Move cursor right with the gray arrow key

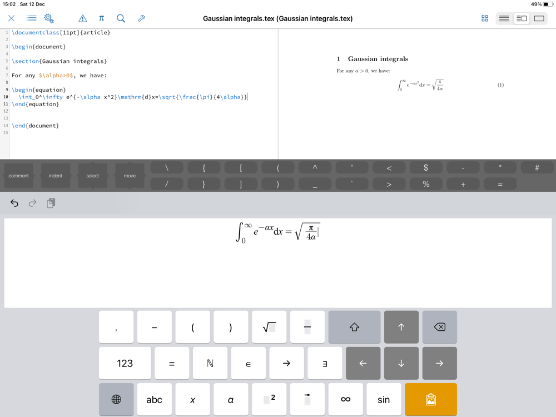[x=440, y=364]
